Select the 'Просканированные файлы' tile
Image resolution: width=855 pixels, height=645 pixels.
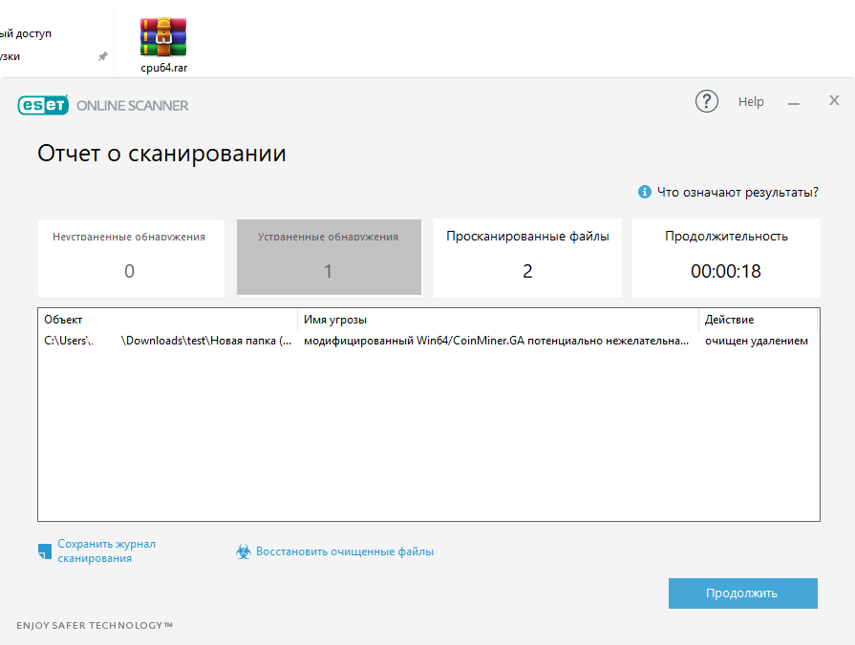527,258
